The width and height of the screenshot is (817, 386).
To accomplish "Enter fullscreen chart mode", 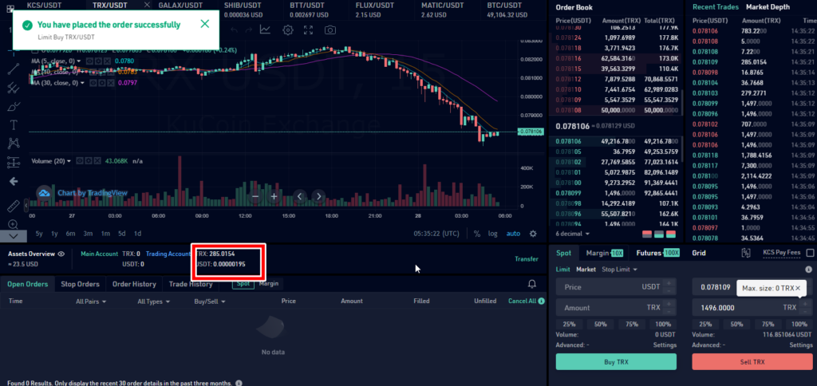I will click(x=308, y=30).
